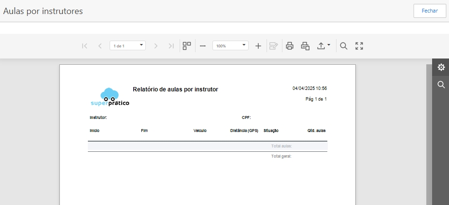Zoom out with the minus icon
This screenshot has width=449, height=205.
pyautogui.click(x=203, y=46)
